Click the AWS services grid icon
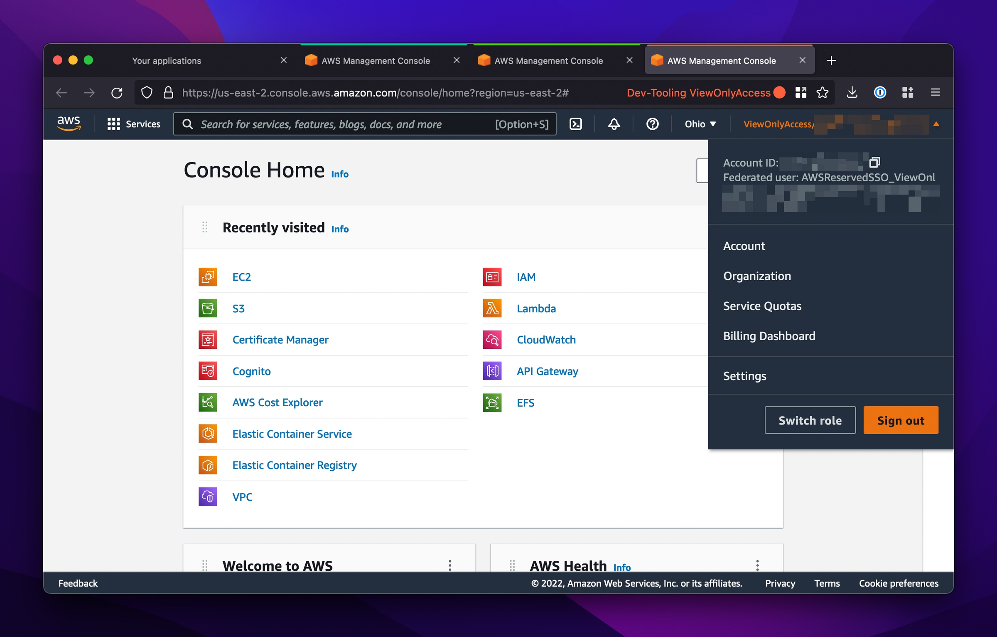This screenshot has height=637, width=997. coord(113,123)
